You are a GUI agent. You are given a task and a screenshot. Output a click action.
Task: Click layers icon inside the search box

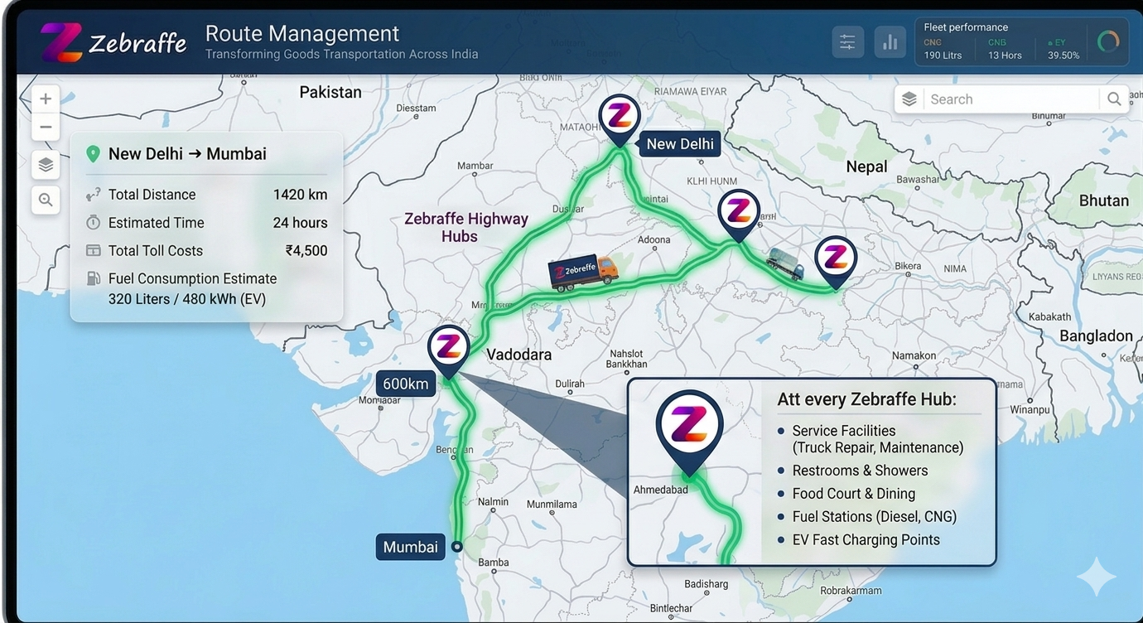[909, 99]
